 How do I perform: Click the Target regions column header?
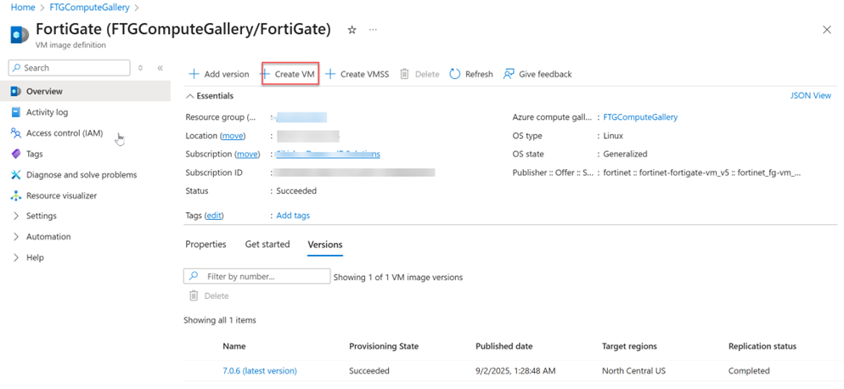click(x=629, y=347)
